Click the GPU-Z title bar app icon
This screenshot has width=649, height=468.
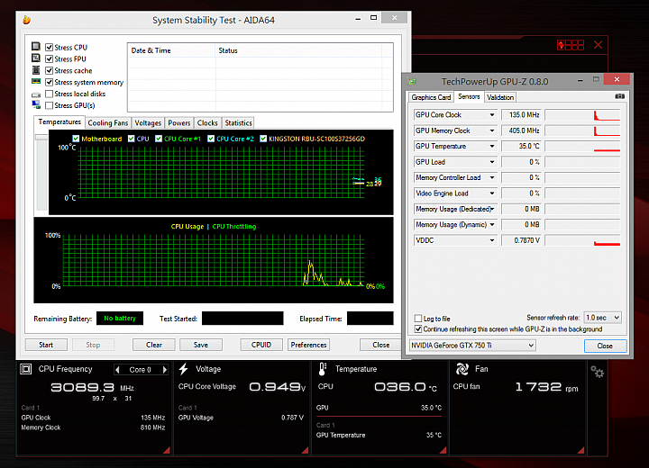412,81
